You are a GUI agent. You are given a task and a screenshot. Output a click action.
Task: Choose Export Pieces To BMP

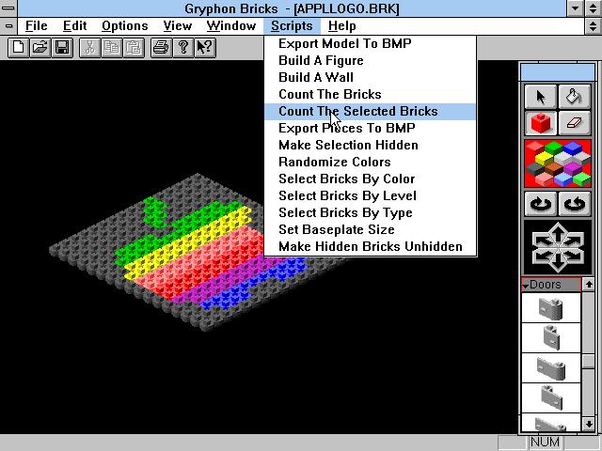click(370, 128)
